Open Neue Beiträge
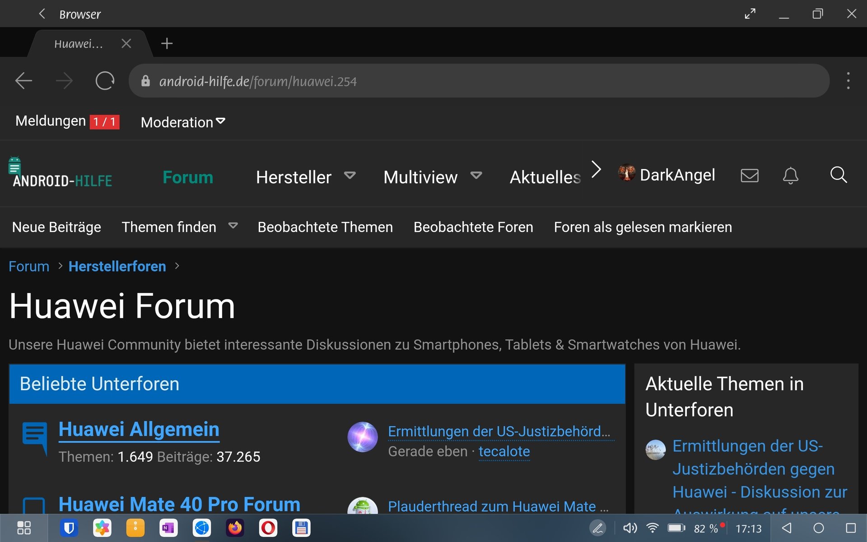867x542 pixels. pos(56,227)
